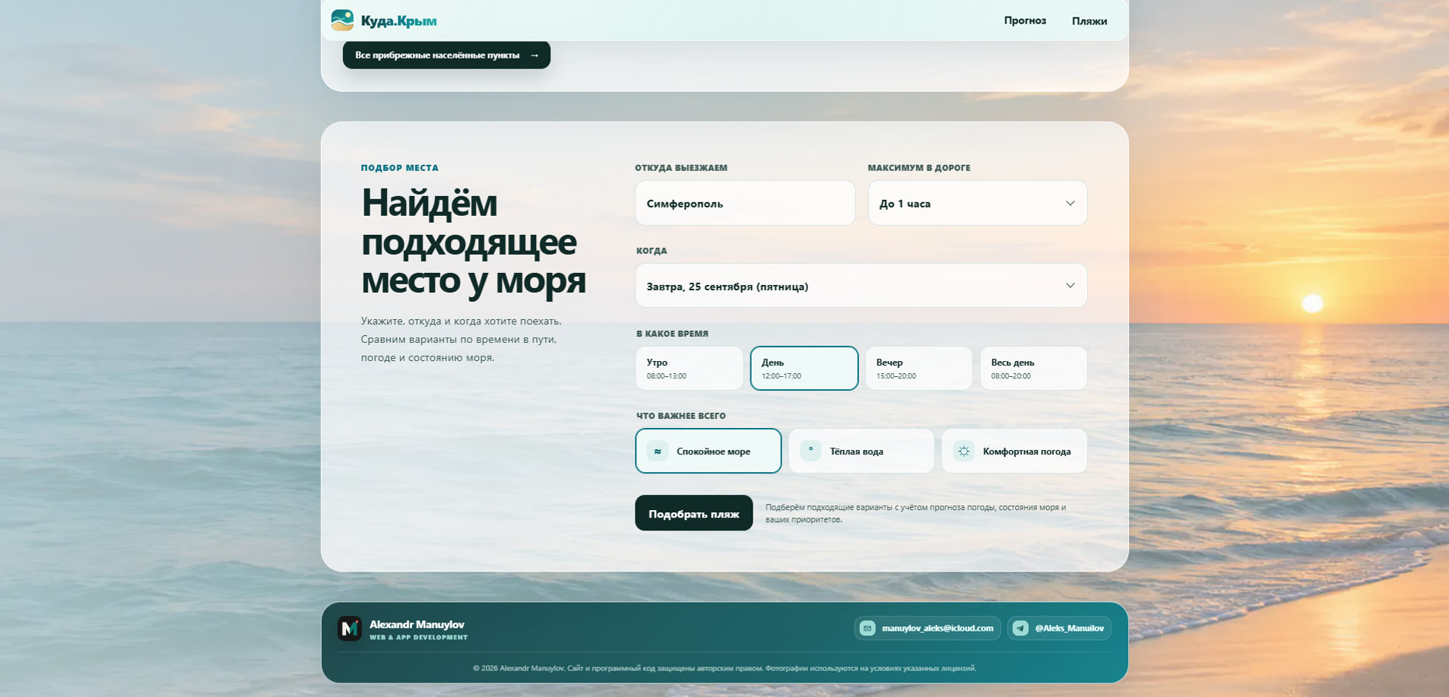Click the ПОДБОР МЕСТА label
This screenshot has width=1449, height=697.
tap(400, 168)
